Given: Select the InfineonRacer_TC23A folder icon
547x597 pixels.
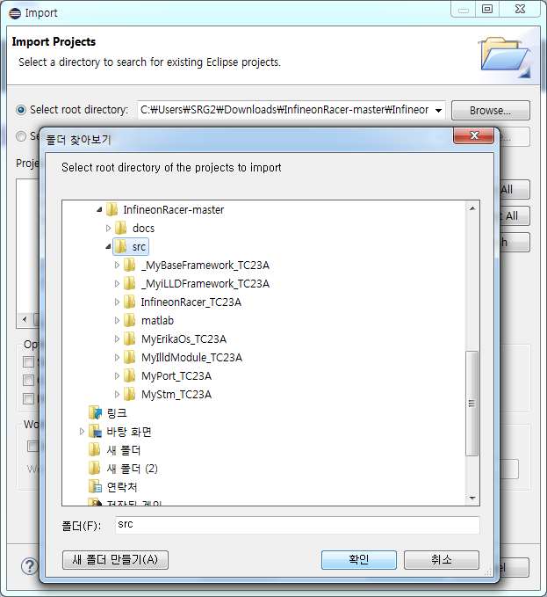Looking at the screenshot, I should point(130,302).
